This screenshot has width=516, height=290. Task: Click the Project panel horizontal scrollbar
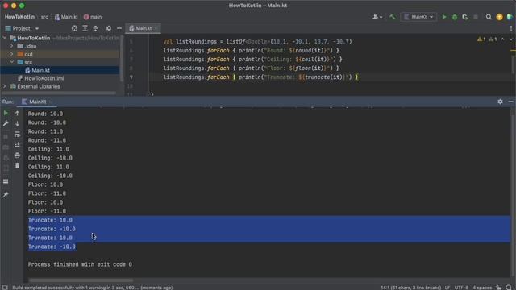[59, 93]
